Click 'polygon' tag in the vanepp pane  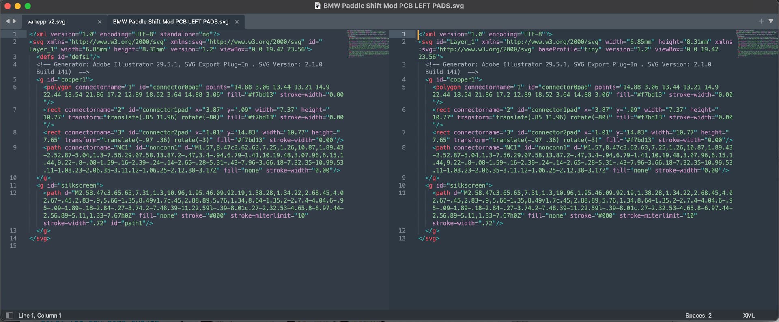point(59,87)
